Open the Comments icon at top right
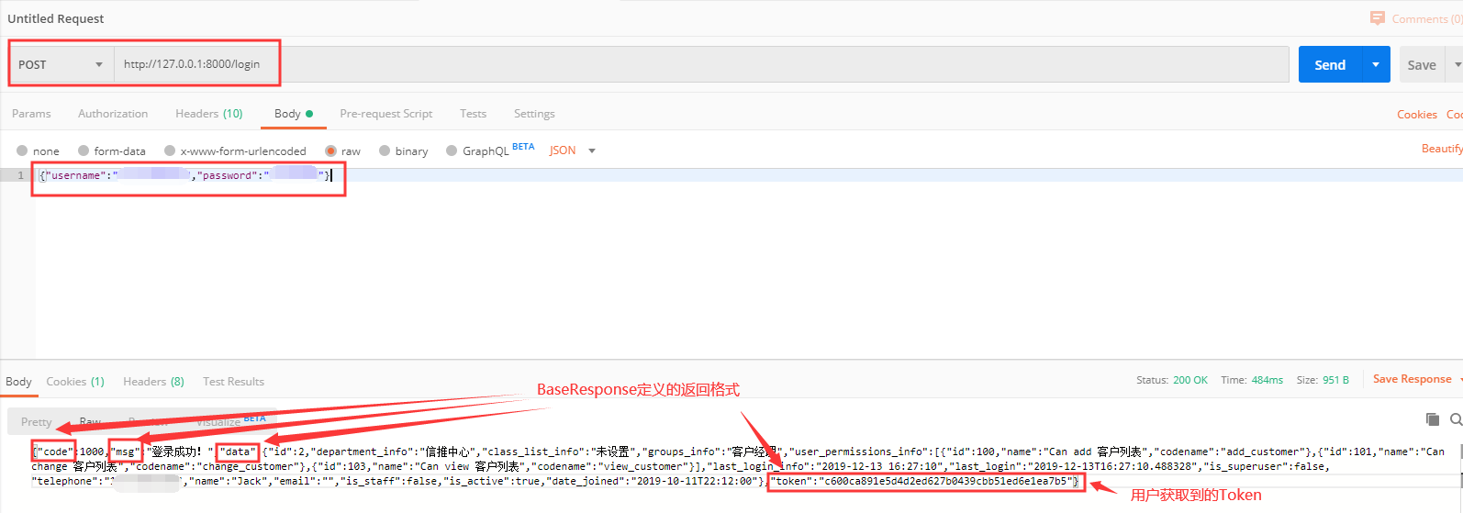The height and width of the screenshot is (513, 1463). tap(1377, 18)
